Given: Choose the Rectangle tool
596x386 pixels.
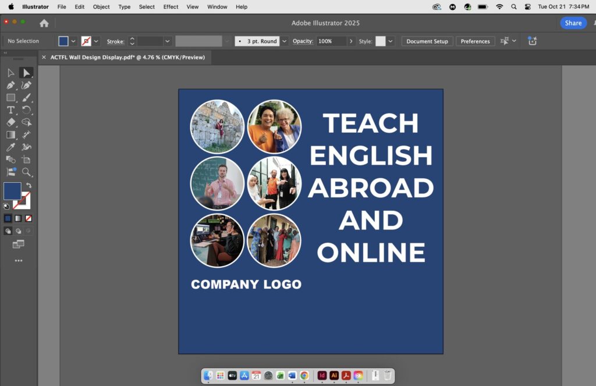Looking at the screenshot, I should click(10, 98).
